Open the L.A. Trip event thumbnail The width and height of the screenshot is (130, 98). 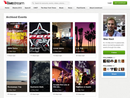(x=85, y=38)
